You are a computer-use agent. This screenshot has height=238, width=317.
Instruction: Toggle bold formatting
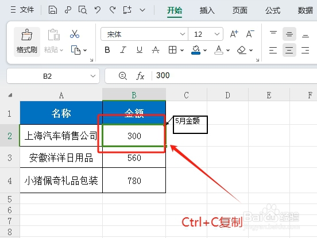point(107,50)
